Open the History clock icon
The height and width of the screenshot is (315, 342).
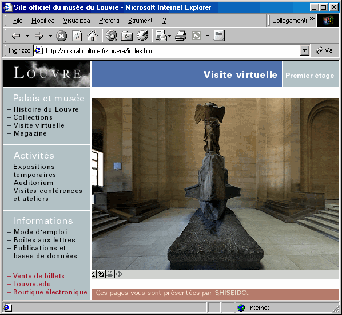pos(142,36)
